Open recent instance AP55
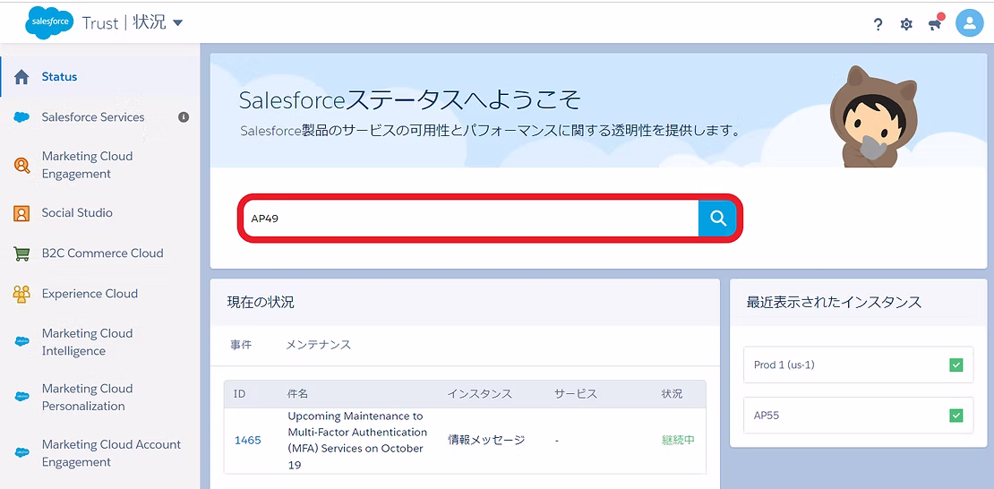 coord(859,416)
